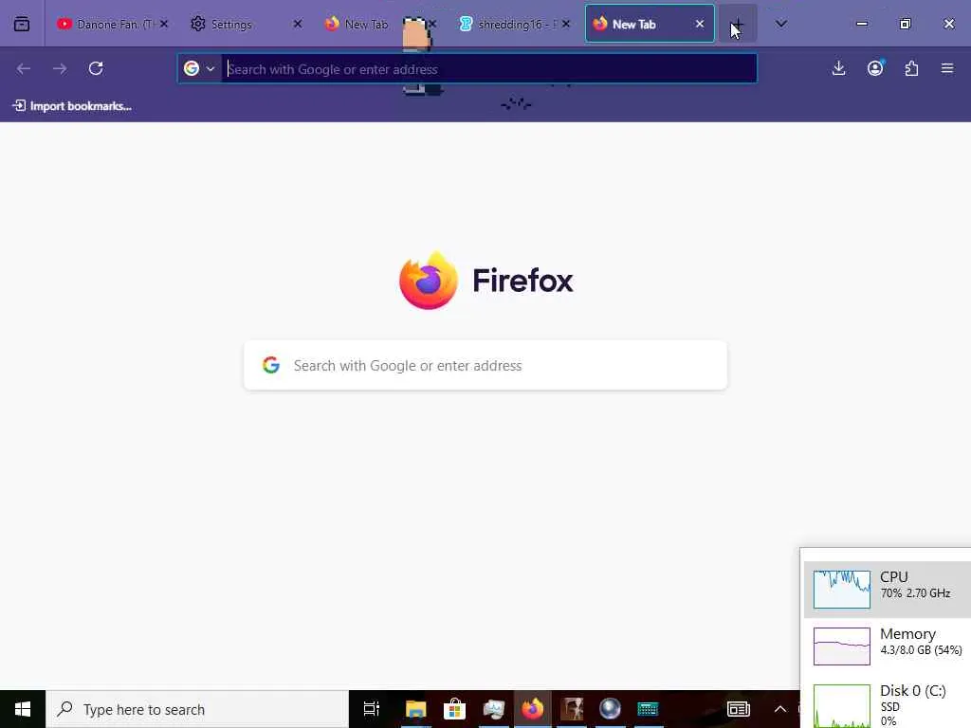Open the Windows Start menu

(x=23, y=709)
